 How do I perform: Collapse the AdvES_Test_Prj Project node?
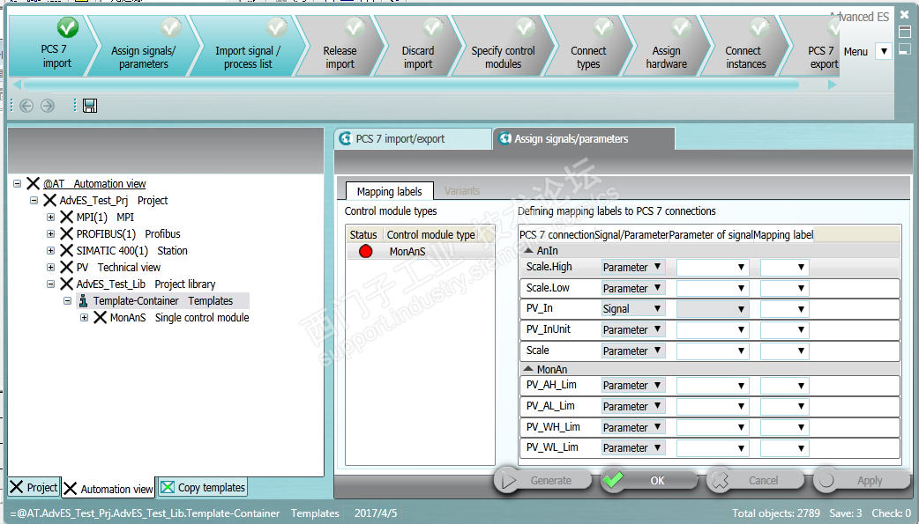[34, 200]
